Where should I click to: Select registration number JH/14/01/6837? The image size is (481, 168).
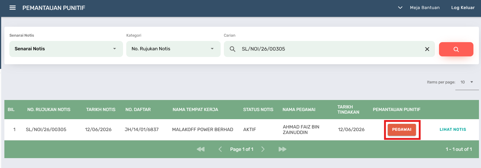(142, 130)
